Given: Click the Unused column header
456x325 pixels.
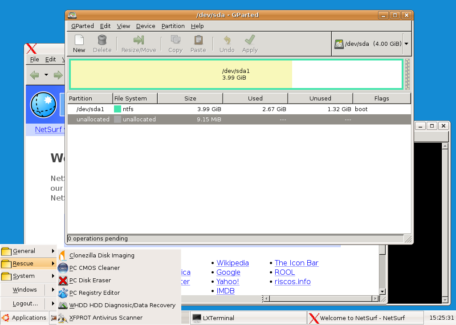Looking at the screenshot, I should coord(320,98).
